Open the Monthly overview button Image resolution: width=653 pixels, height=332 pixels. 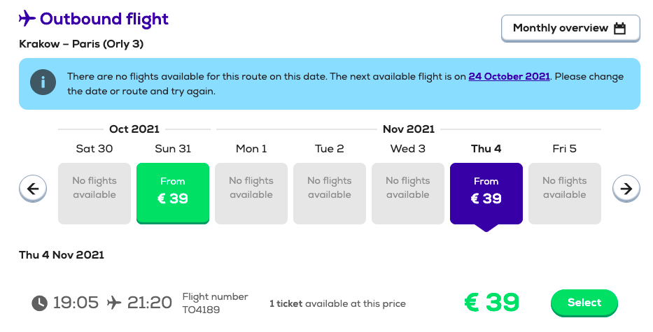point(570,28)
